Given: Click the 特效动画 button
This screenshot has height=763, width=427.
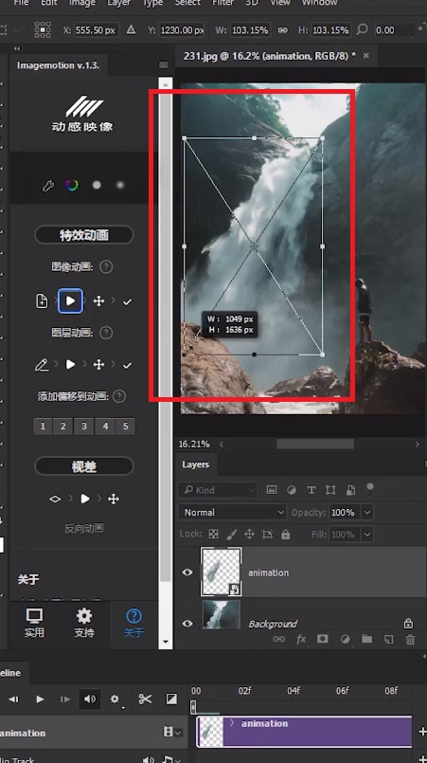Looking at the screenshot, I should coord(83,235).
